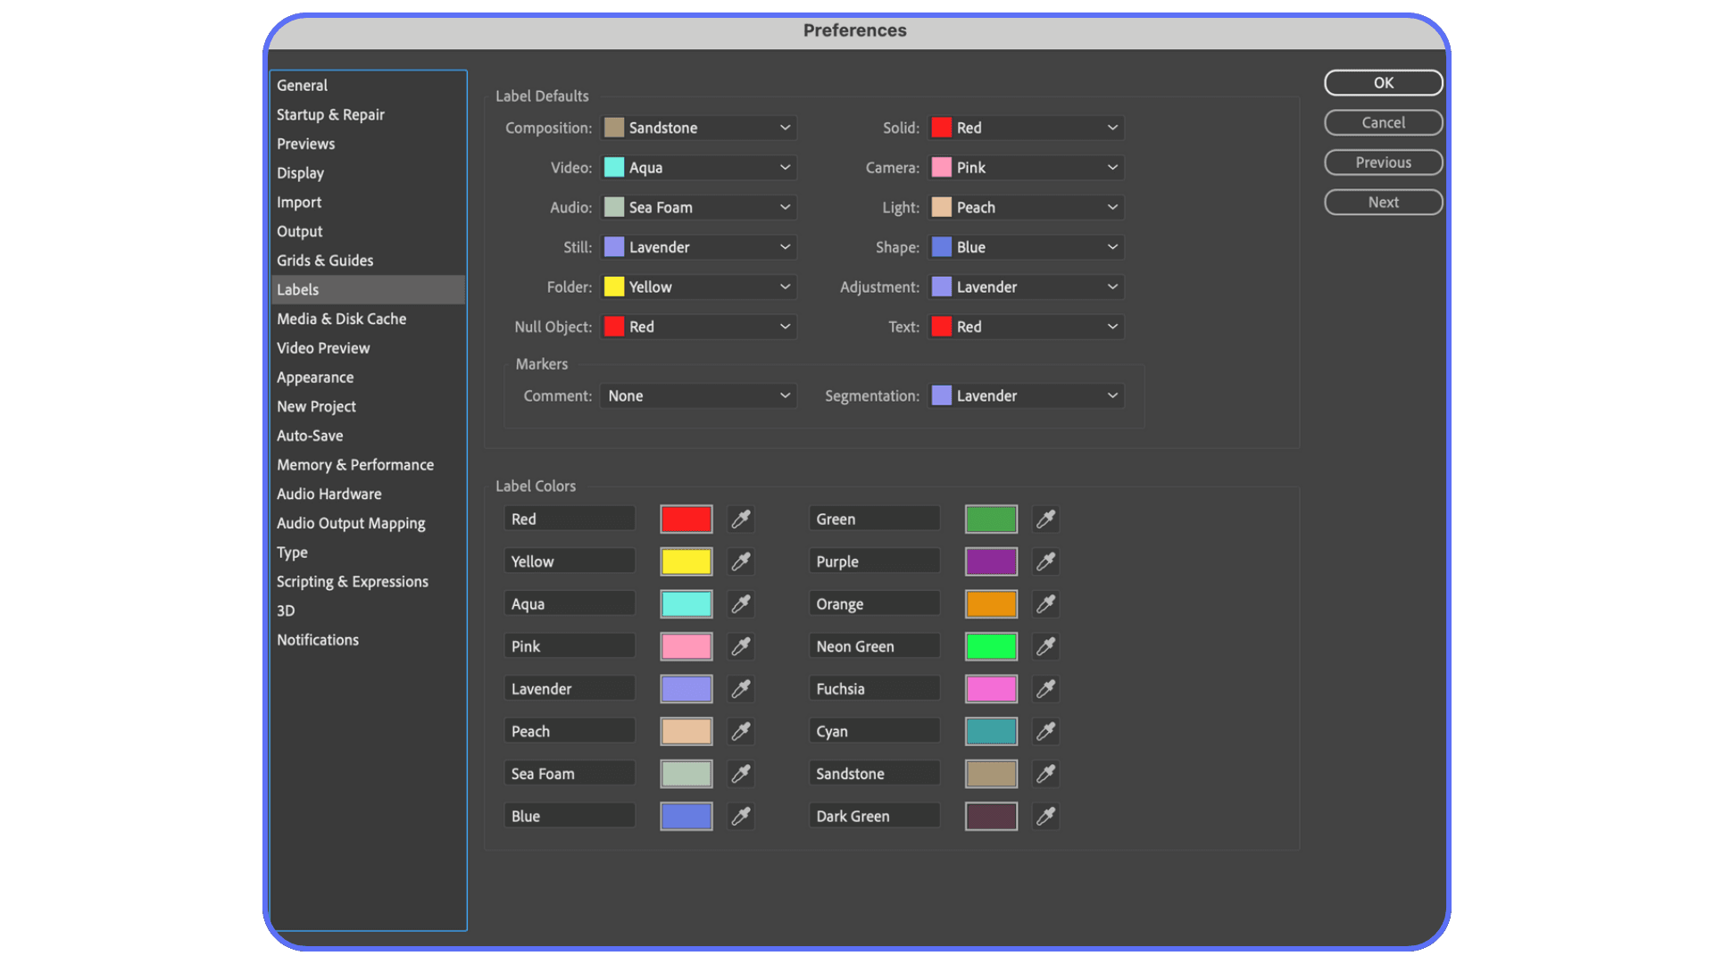
Task: Open the Memory & Performance section
Action: pyautogui.click(x=355, y=464)
